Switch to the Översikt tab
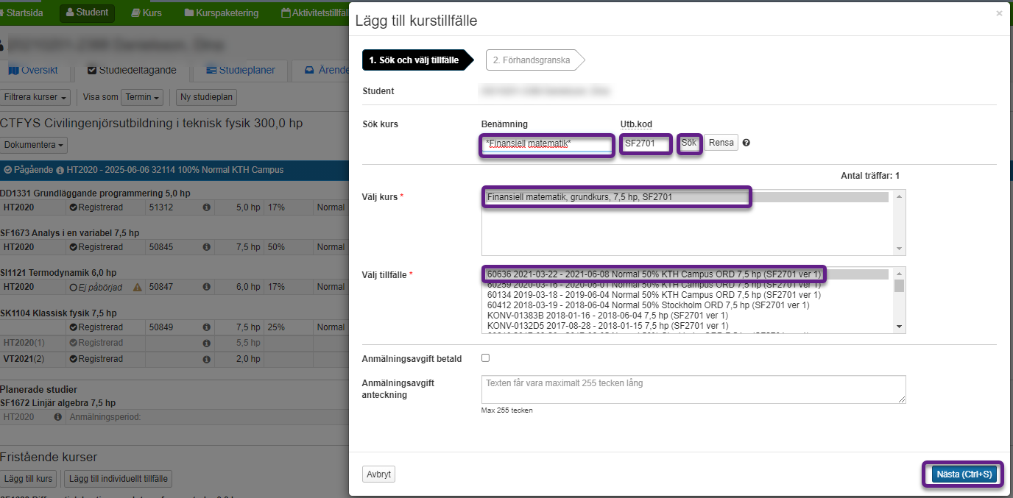This screenshot has width=1013, height=498. tap(33, 71)
